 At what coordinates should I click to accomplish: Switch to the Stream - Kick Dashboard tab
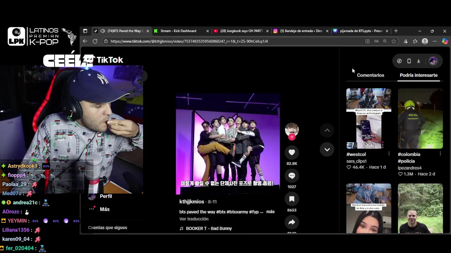click(x=181, y=31)
